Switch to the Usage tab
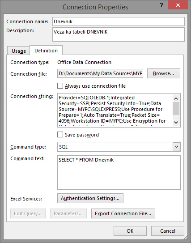The height and width of the screenshot is (243, 191). (x=19, y=51)
